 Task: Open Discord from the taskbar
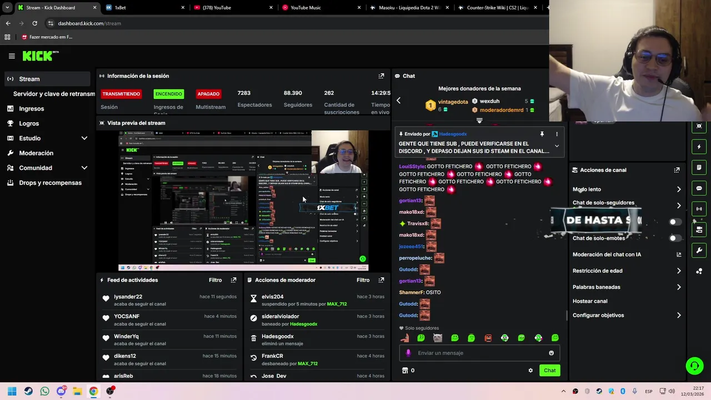click(x=61, y=391)
